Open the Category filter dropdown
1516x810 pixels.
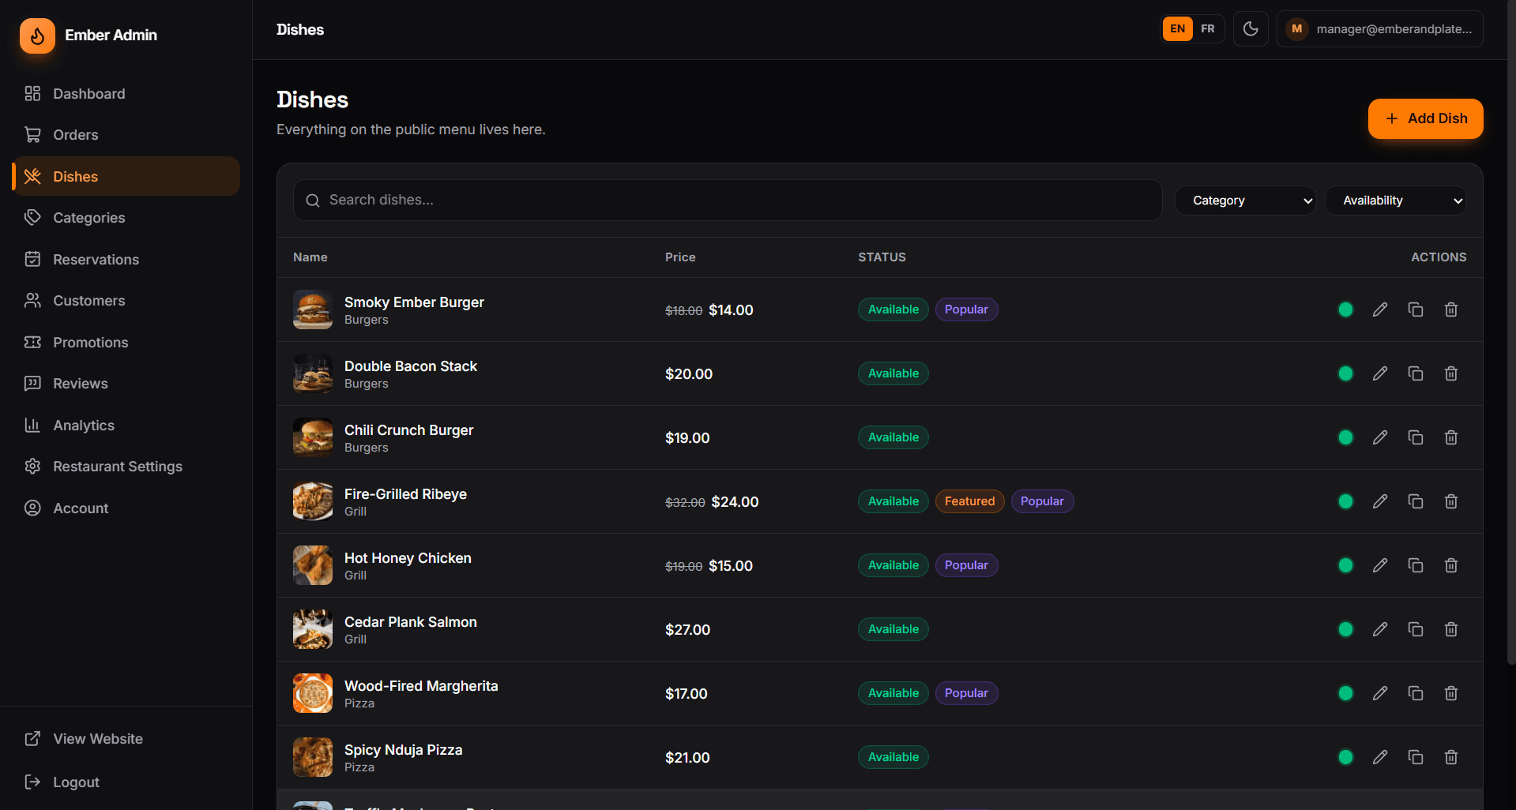(x=1245, y=201)
